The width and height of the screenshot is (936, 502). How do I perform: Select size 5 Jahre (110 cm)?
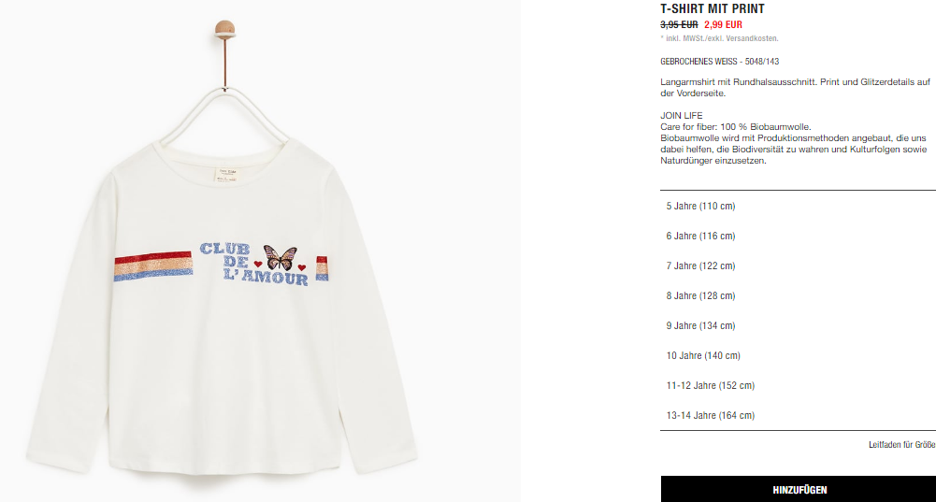pos(798,206)
